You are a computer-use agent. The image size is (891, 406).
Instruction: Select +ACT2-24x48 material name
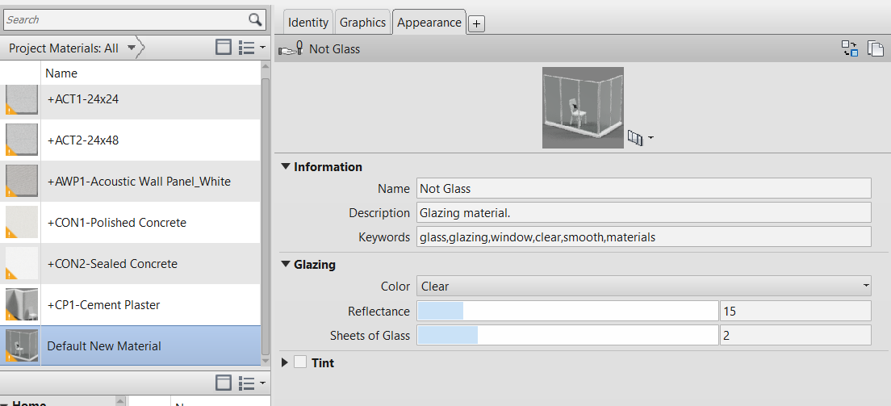[83, 140]
